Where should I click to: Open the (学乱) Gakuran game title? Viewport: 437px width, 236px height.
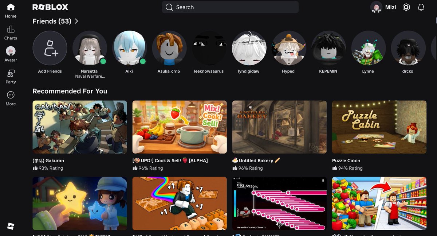pyautogui.click(x=48, y=160)
